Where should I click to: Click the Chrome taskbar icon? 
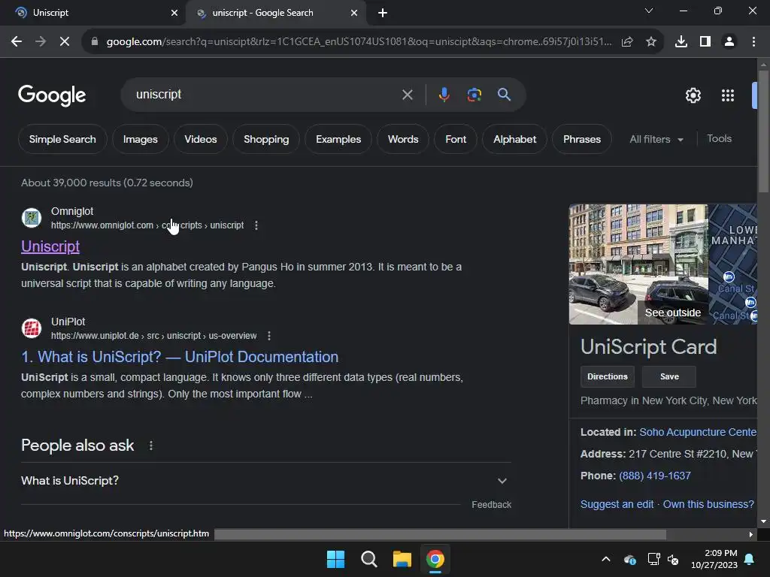tap(435, 559)
